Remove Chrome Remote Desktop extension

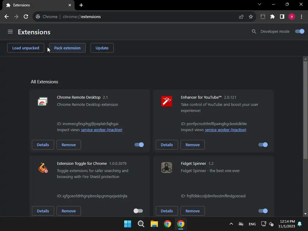pos(69,145)
